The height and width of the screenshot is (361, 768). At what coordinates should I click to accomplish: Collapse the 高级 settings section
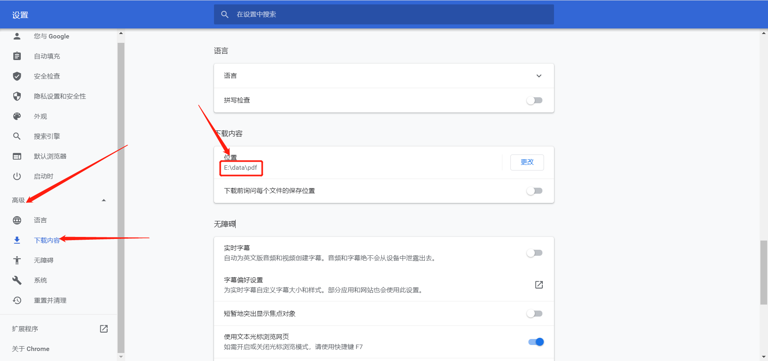pyautogui.click(x=104, y=200)
